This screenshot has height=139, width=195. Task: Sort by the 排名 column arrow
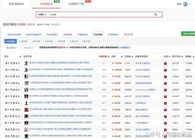click(20, 57)
